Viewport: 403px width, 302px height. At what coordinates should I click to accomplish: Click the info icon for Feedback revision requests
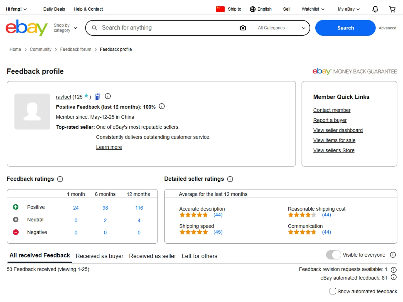click(x=394, y=270)
